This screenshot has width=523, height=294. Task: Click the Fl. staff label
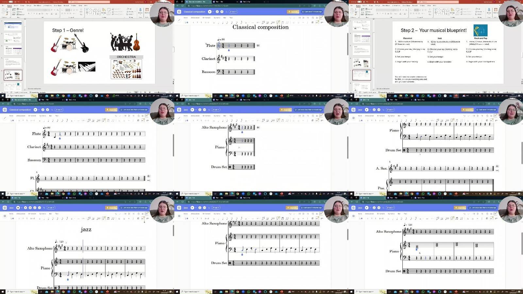pyautogui.click(x=32, y=178)
